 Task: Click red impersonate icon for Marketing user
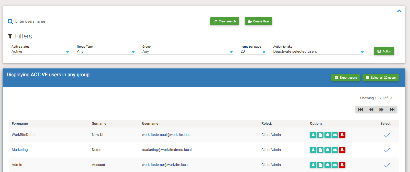pyautogui.click(x=342, y=150)
